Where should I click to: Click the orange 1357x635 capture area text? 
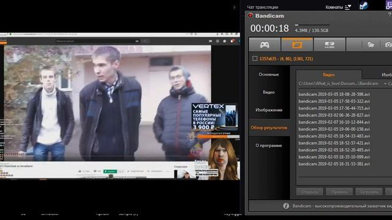coord(286,59)
